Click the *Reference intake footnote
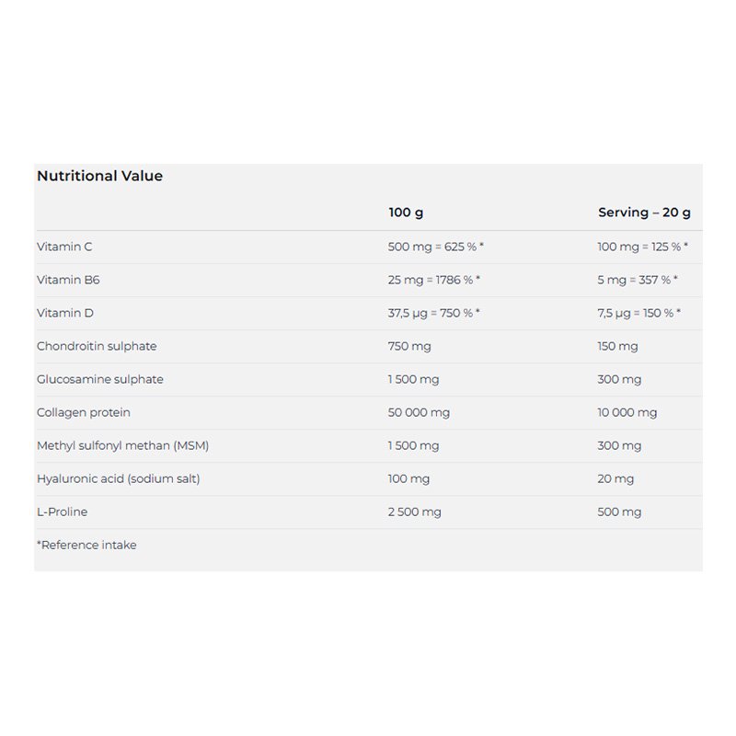Image resolution: width=736 pixels, height=736 pixels. (x=86, y=545)
